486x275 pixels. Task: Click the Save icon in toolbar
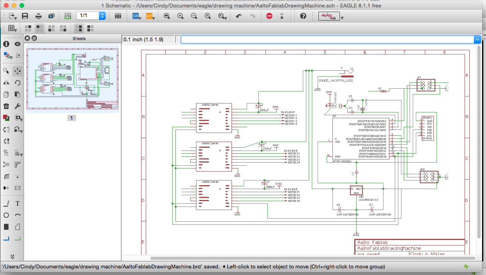coord(25,16)
